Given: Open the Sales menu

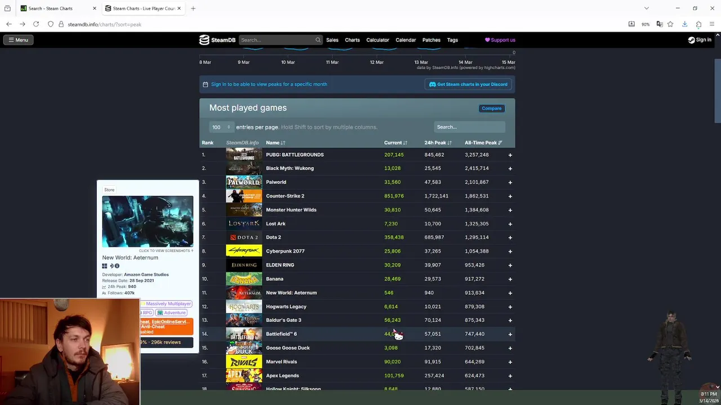Looking at the screenshot, I should click(x=332, y=40).
